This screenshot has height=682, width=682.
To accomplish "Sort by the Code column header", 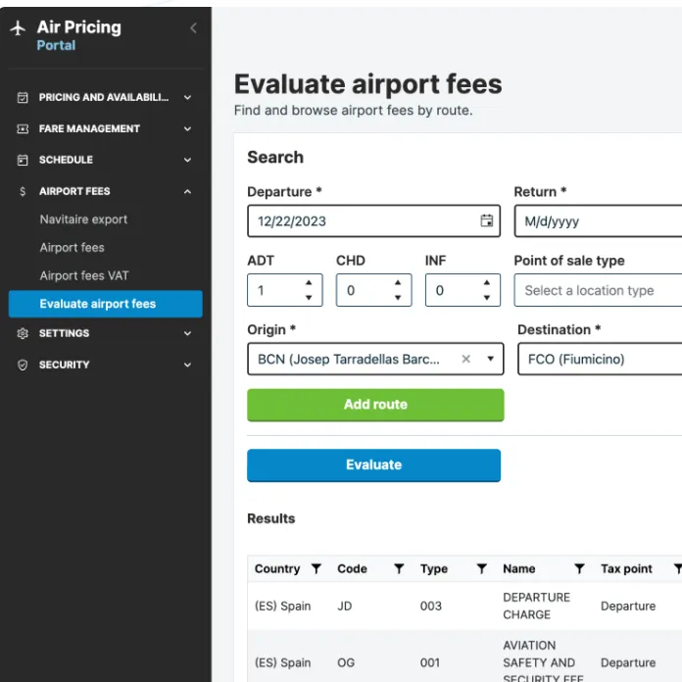I will (x=352, y=568).
